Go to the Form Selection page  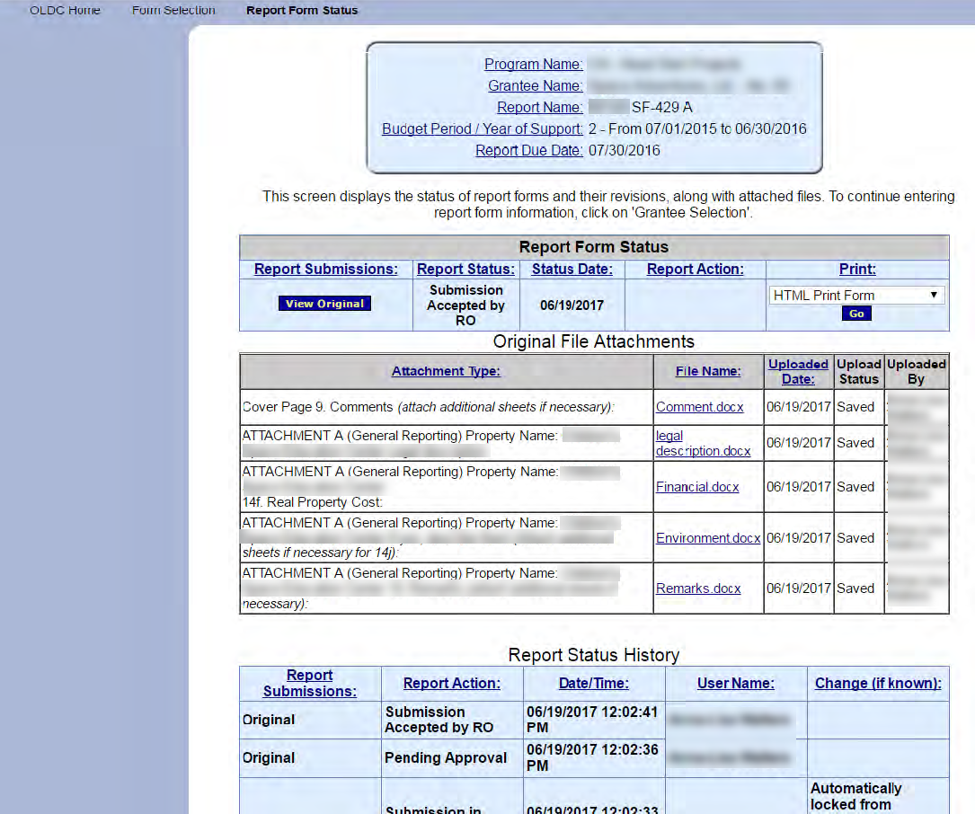pyautogui.click(x=173, y=11)
